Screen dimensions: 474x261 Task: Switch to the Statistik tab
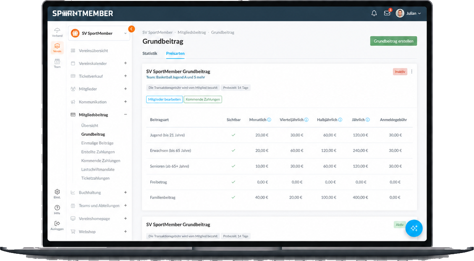pos(149,53)
